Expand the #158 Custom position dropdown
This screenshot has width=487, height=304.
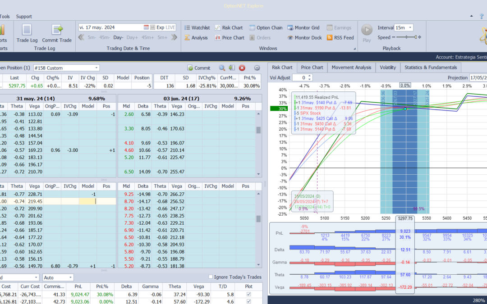click(96, 68)
